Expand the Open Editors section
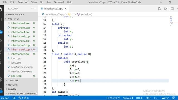 (x=21, y=14)
